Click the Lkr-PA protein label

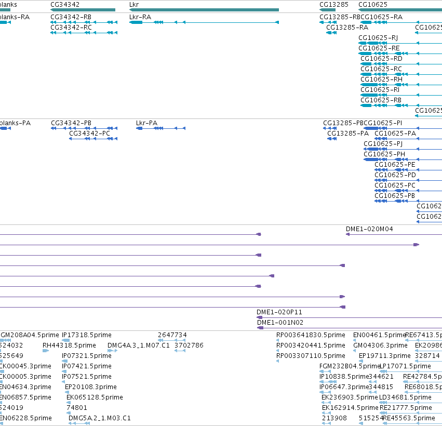(x=146, y=123)
